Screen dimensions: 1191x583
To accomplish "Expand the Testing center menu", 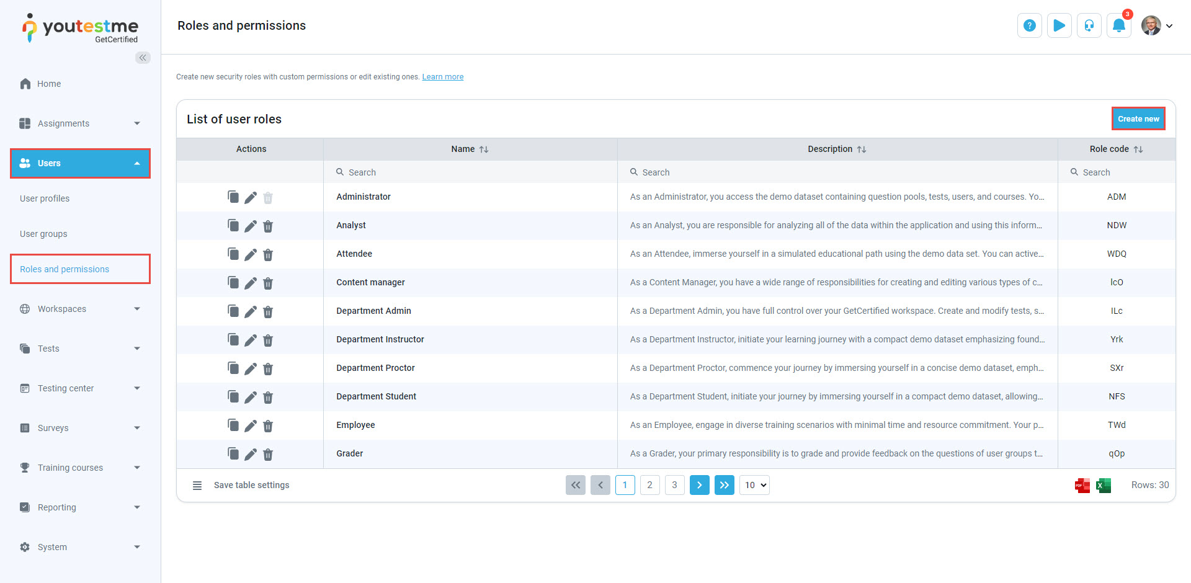I will point(81,388).
